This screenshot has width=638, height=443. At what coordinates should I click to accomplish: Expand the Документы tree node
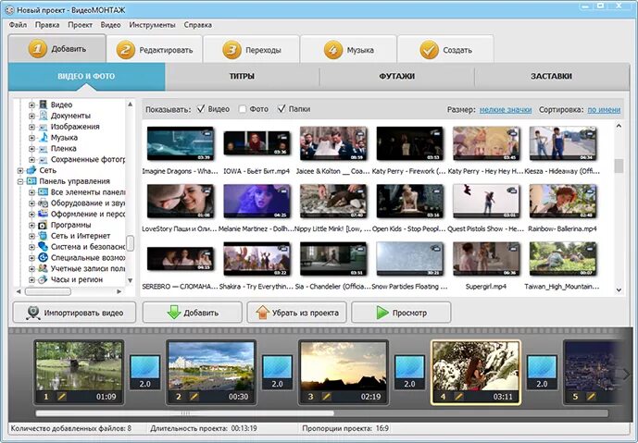[x=31, y=116]
